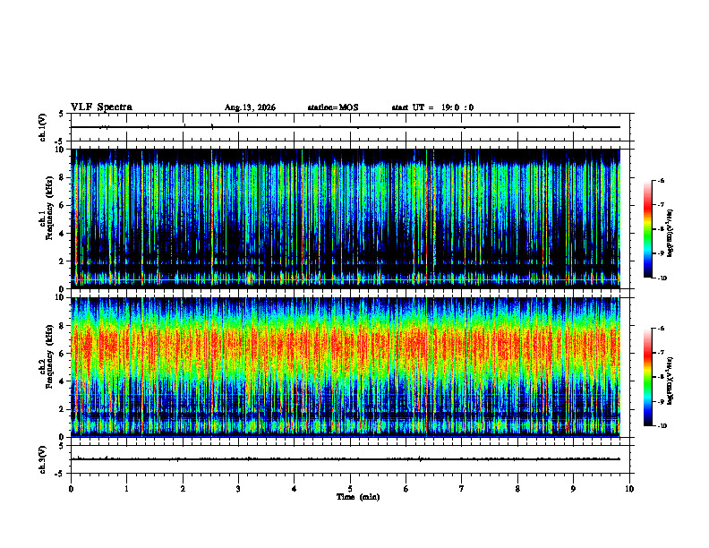
Task: Click the '-8' label on ch.1 color bar
Action: point(661,229)
